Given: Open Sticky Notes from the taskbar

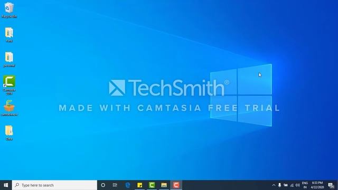Looking at the screenshot, I should 139,185.
